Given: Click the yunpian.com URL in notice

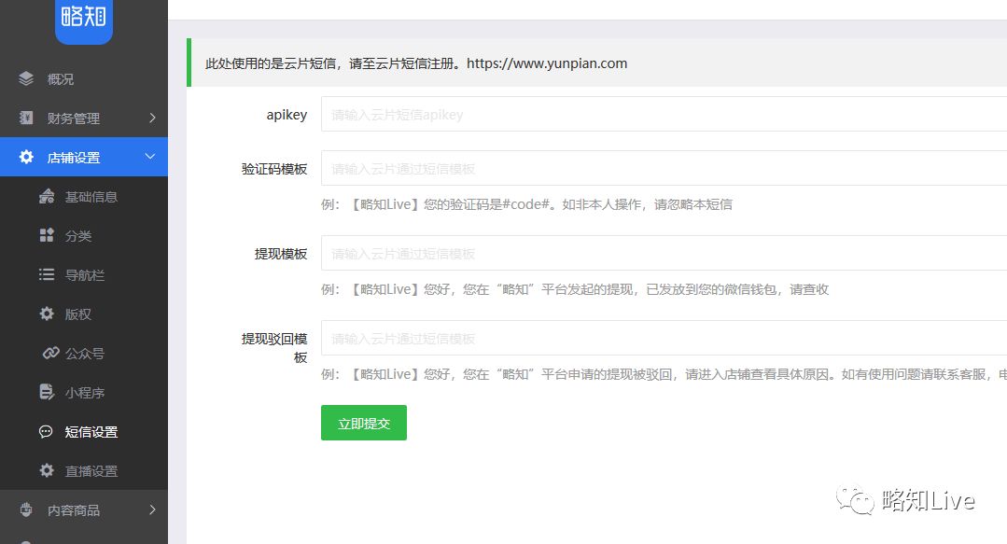Looking at the screenshot, I should click(x=547, y=63).
